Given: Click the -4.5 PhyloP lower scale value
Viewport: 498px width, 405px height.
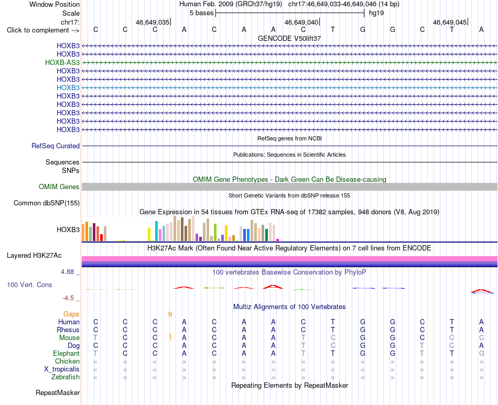Looking at the screenshot, I should pyautogui.click(x=68, y=298).
